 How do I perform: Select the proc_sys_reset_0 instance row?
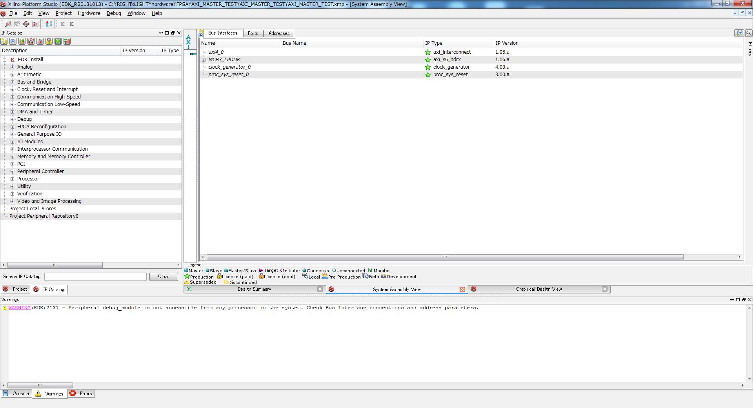pos(471,75)
